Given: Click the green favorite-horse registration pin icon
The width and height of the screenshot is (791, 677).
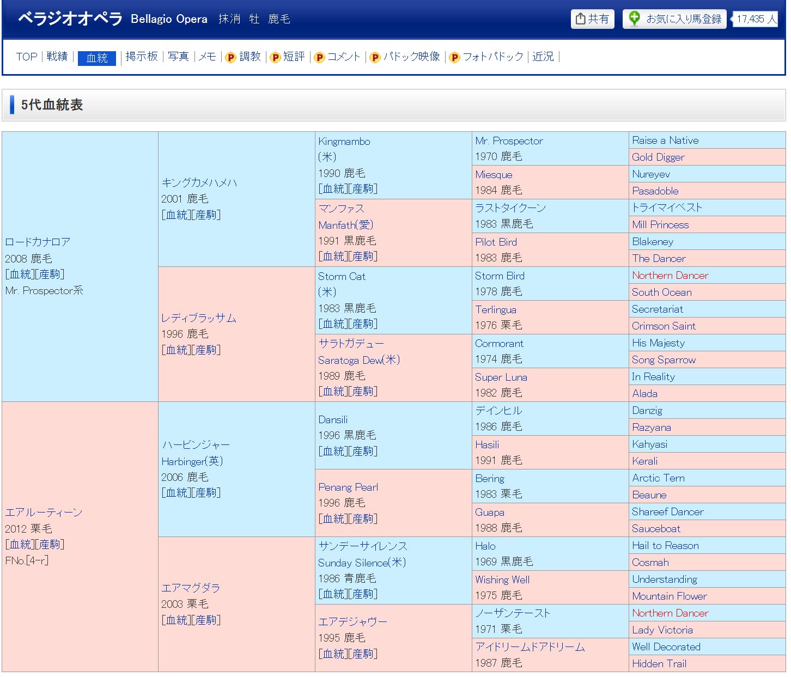Looking at the screenshot, I should (634, 19).
